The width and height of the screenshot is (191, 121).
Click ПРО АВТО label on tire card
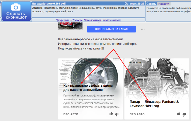[x=70, y=114]
